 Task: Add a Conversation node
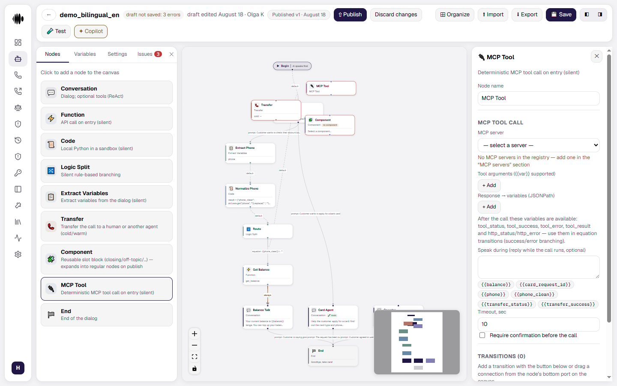point(107,92)
